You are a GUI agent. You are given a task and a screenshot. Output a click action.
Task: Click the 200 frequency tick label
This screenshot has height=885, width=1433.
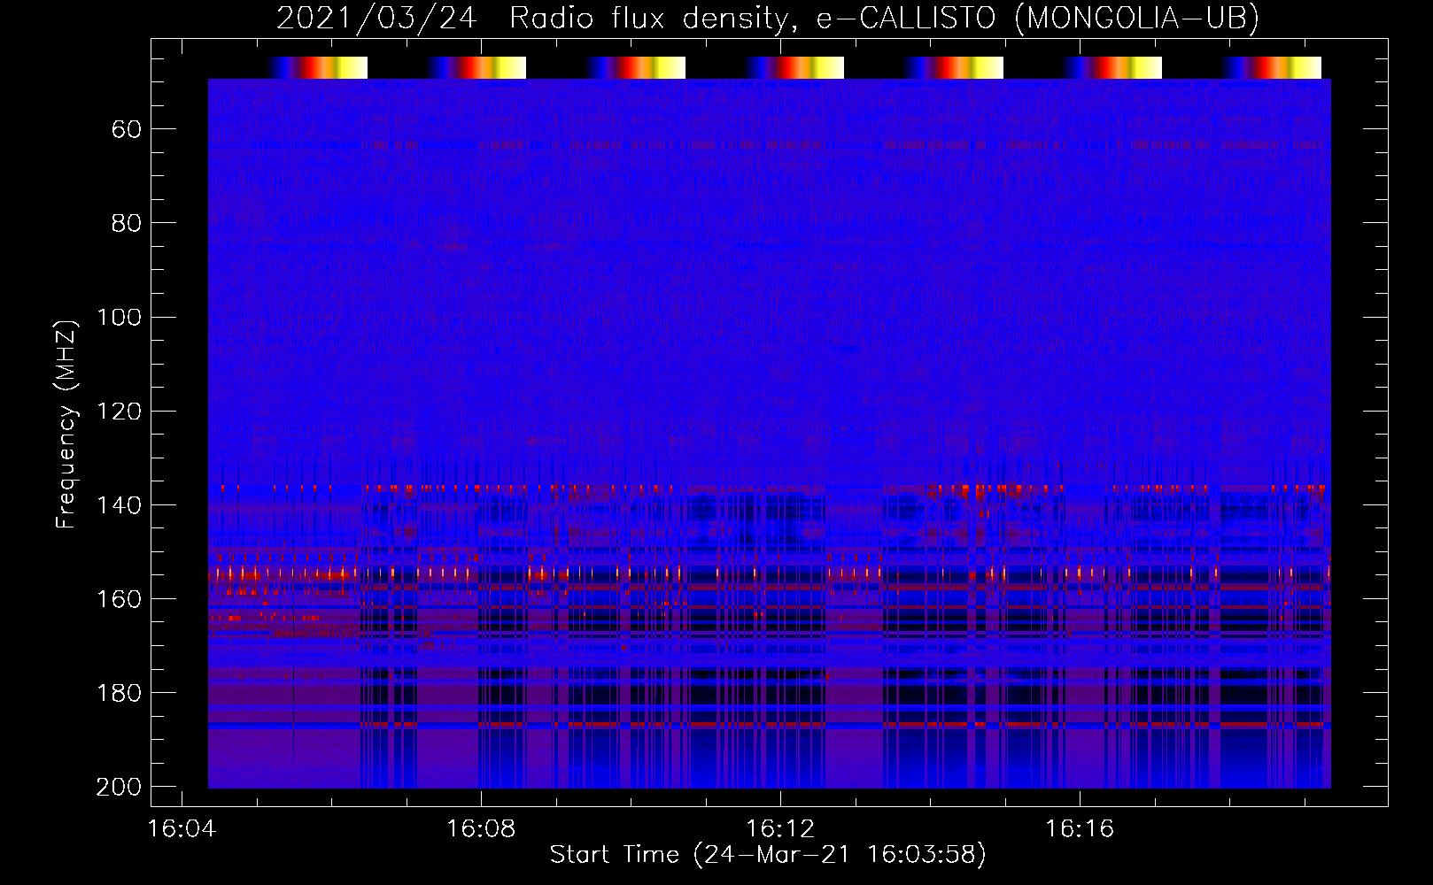pos(119,787)
